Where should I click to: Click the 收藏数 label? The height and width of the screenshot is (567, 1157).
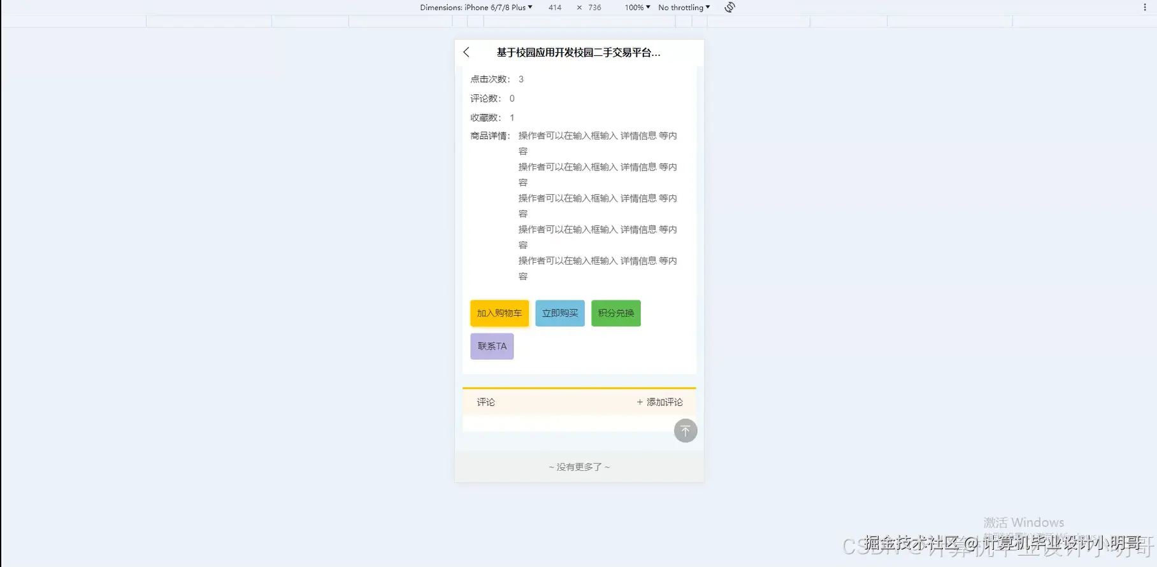tap(485, 118)
